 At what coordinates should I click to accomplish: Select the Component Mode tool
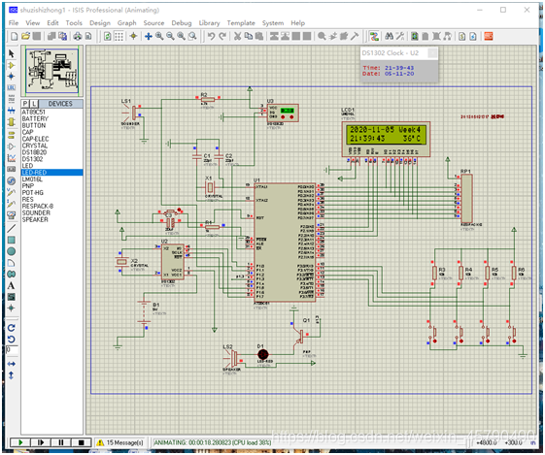pos(12,65)
